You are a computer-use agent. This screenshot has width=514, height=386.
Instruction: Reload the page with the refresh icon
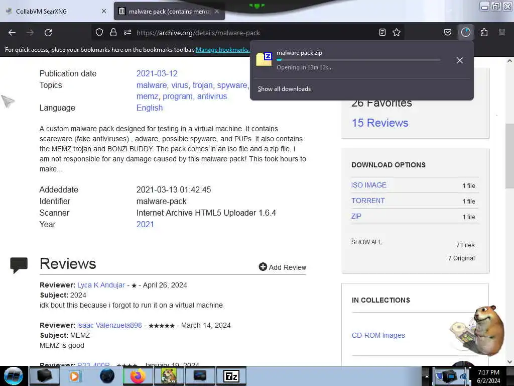[48, 33]
